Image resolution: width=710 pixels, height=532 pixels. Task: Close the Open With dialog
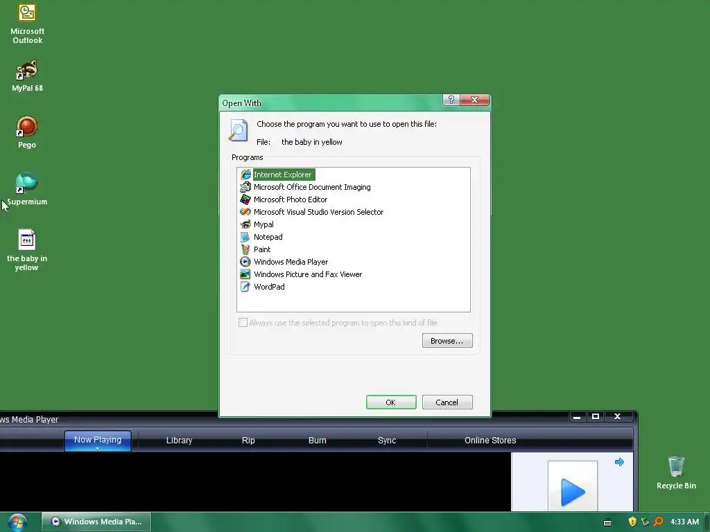[x=474, y=100]
